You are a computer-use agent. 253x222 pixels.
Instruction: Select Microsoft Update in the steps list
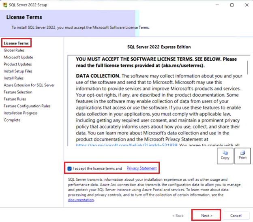[x=18, y=57]
